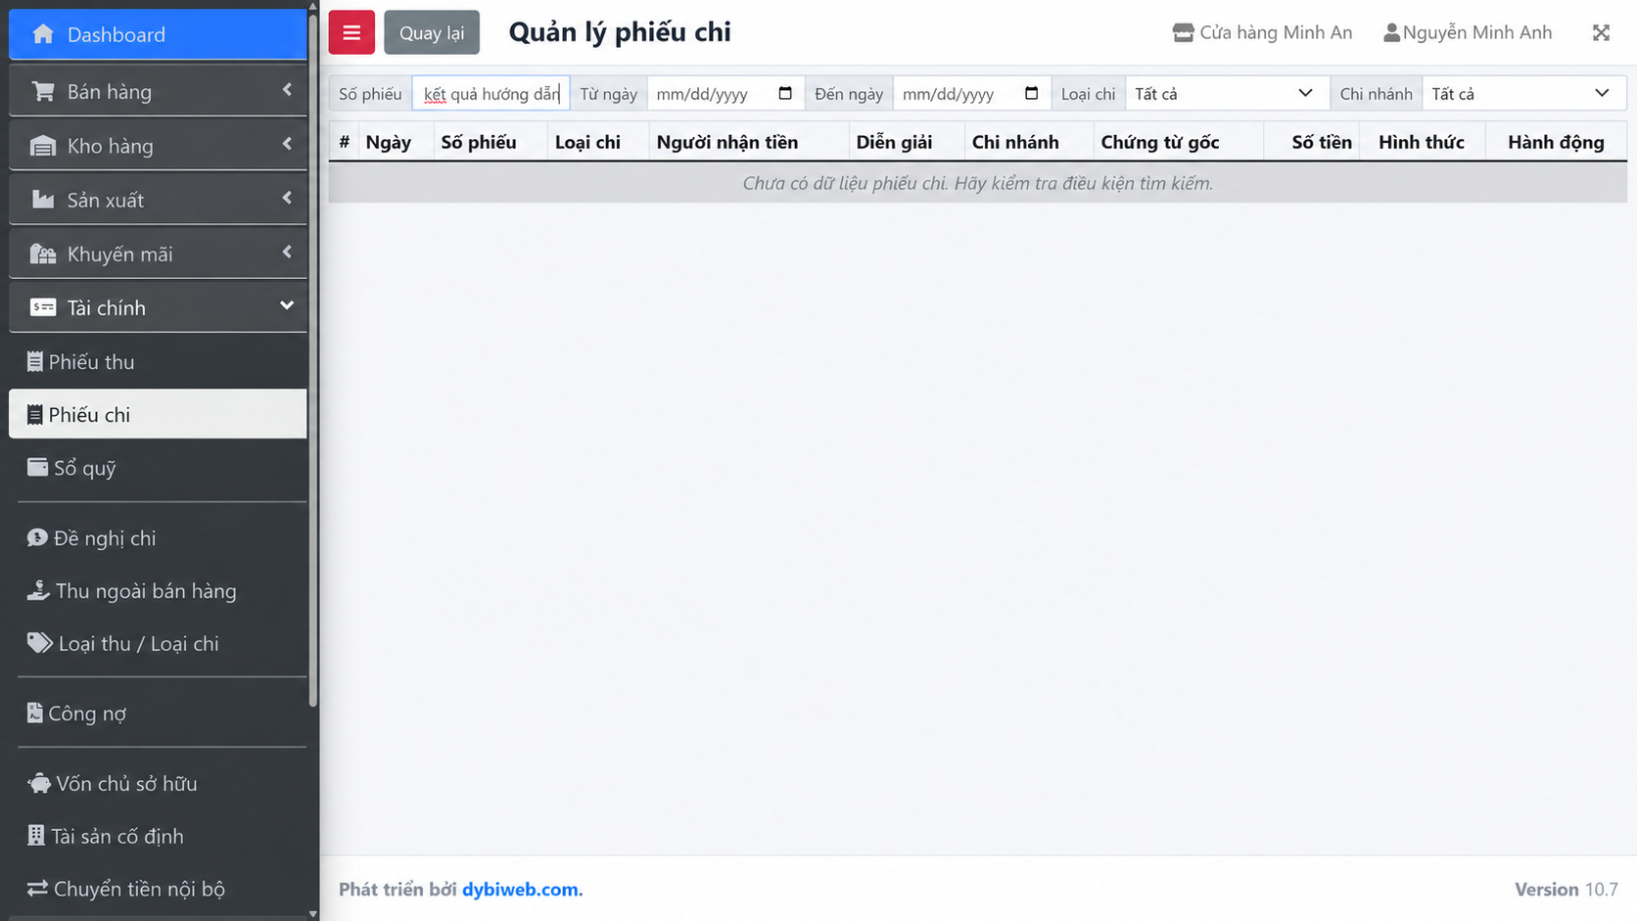Viewport: 1637px width, 921px height.
Task: Select the Phiếu chi menu item
Action: (158, 414)
